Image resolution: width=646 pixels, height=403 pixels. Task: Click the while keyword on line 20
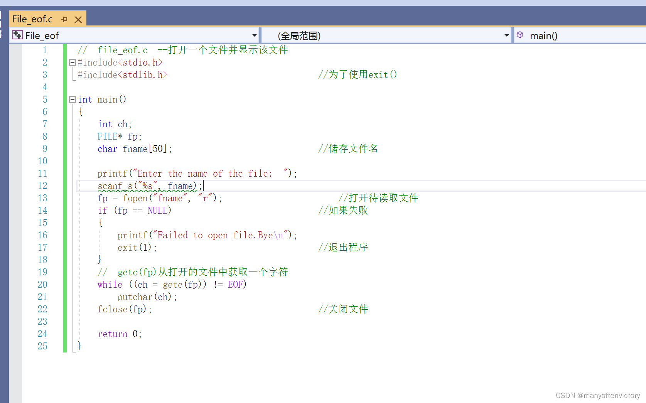110,285
